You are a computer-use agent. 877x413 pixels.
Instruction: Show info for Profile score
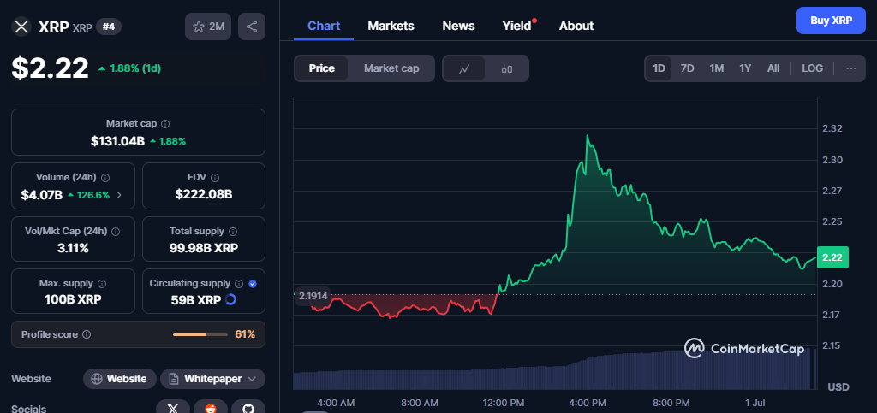coord(87,334)
